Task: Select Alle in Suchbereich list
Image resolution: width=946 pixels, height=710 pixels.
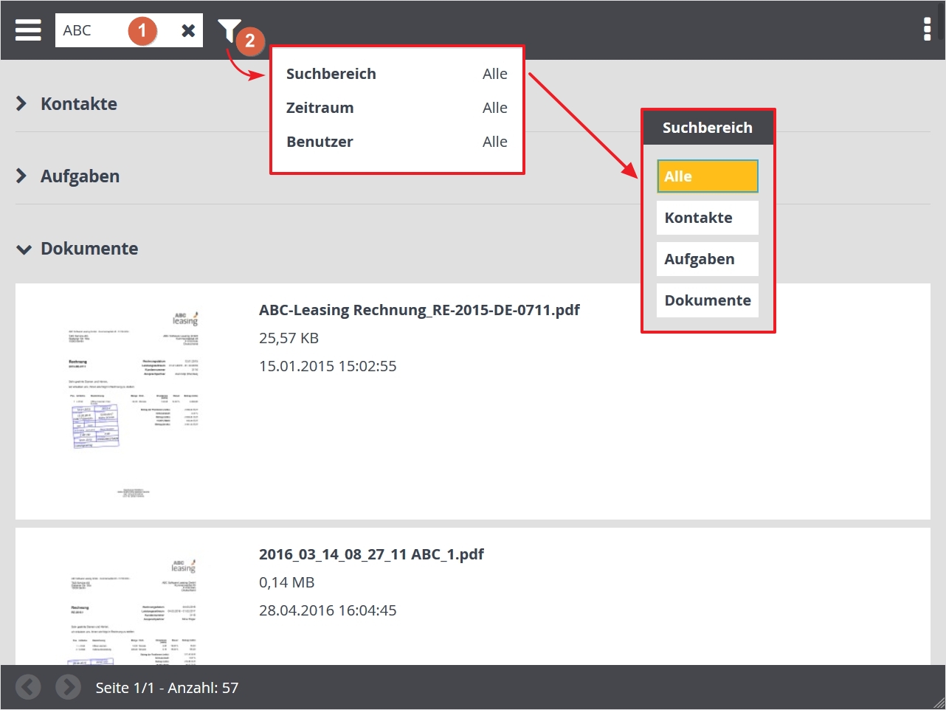Action: tap(708, 176)
